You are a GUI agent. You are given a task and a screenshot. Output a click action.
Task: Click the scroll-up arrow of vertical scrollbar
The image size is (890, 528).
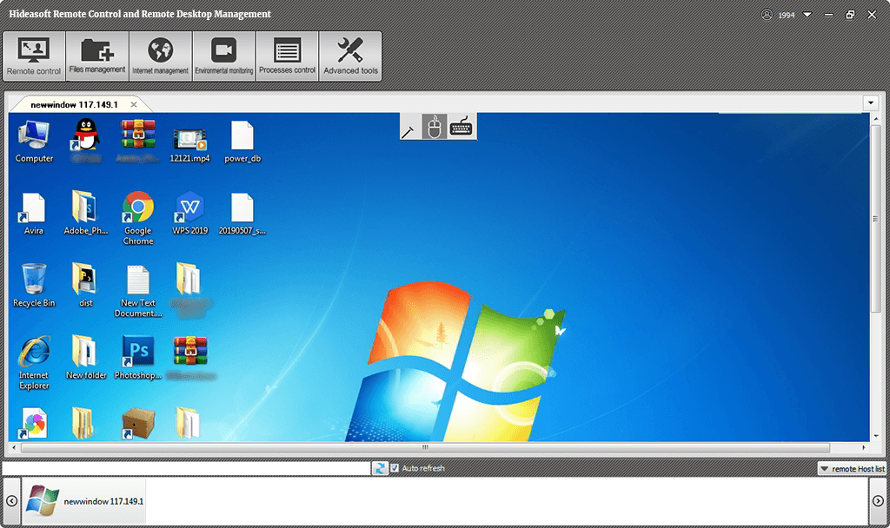click(876, 118)
